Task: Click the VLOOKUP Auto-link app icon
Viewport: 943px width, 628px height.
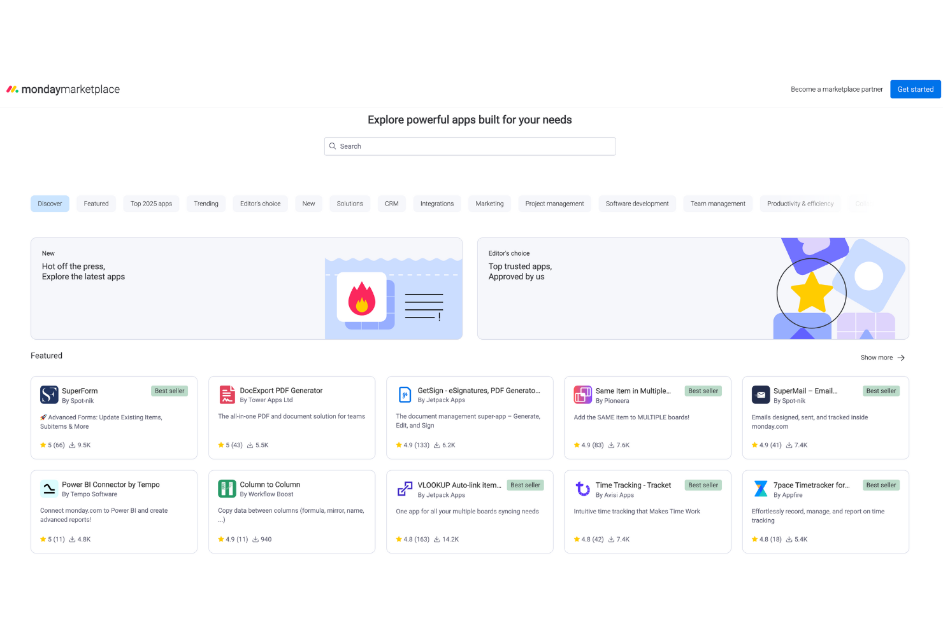Action: [x=405, y=489]
